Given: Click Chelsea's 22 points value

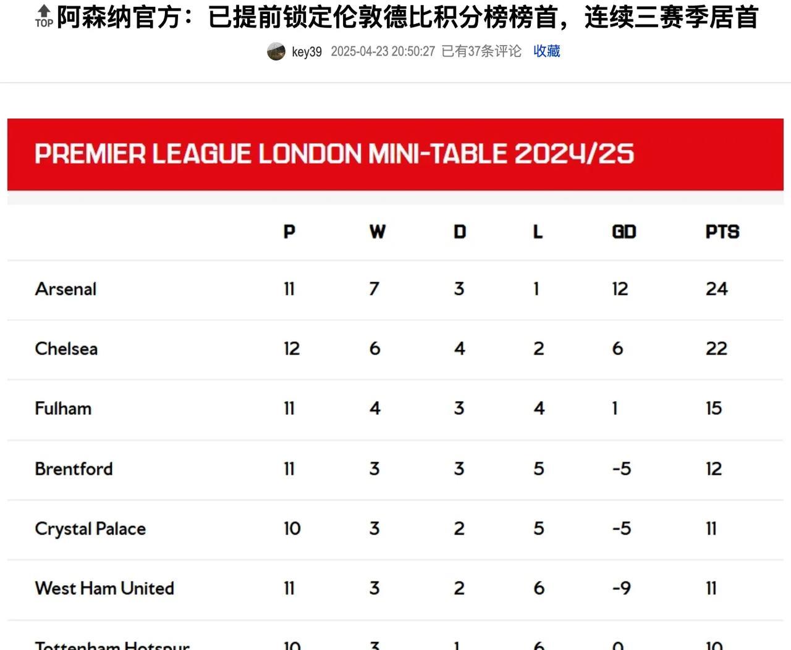Looking at the screenshot, I should coord(717,349).
